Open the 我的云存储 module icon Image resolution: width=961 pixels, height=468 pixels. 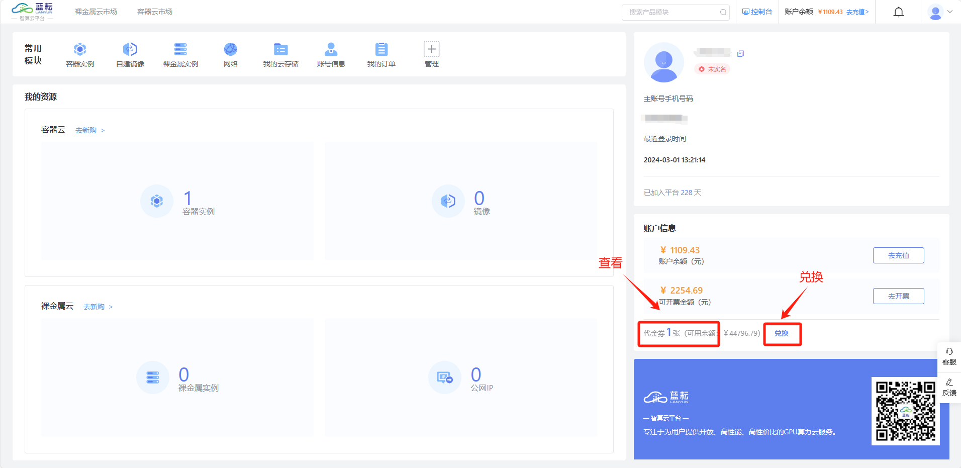[x=281, y=49]
